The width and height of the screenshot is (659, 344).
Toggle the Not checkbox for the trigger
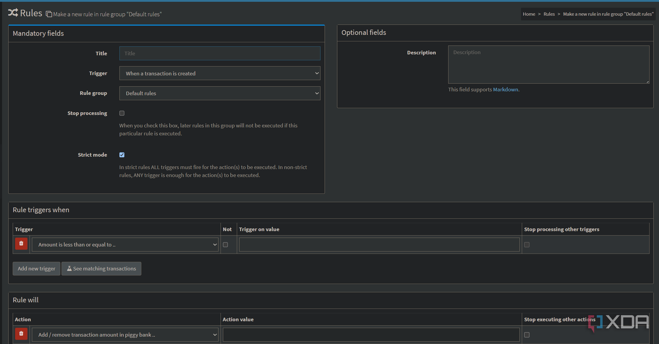point(225,245)
